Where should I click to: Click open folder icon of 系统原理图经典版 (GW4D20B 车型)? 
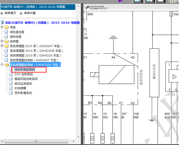click(7, 65)
